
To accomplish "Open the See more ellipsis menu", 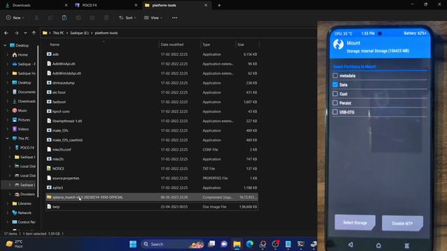I will (x=175, y=18).
